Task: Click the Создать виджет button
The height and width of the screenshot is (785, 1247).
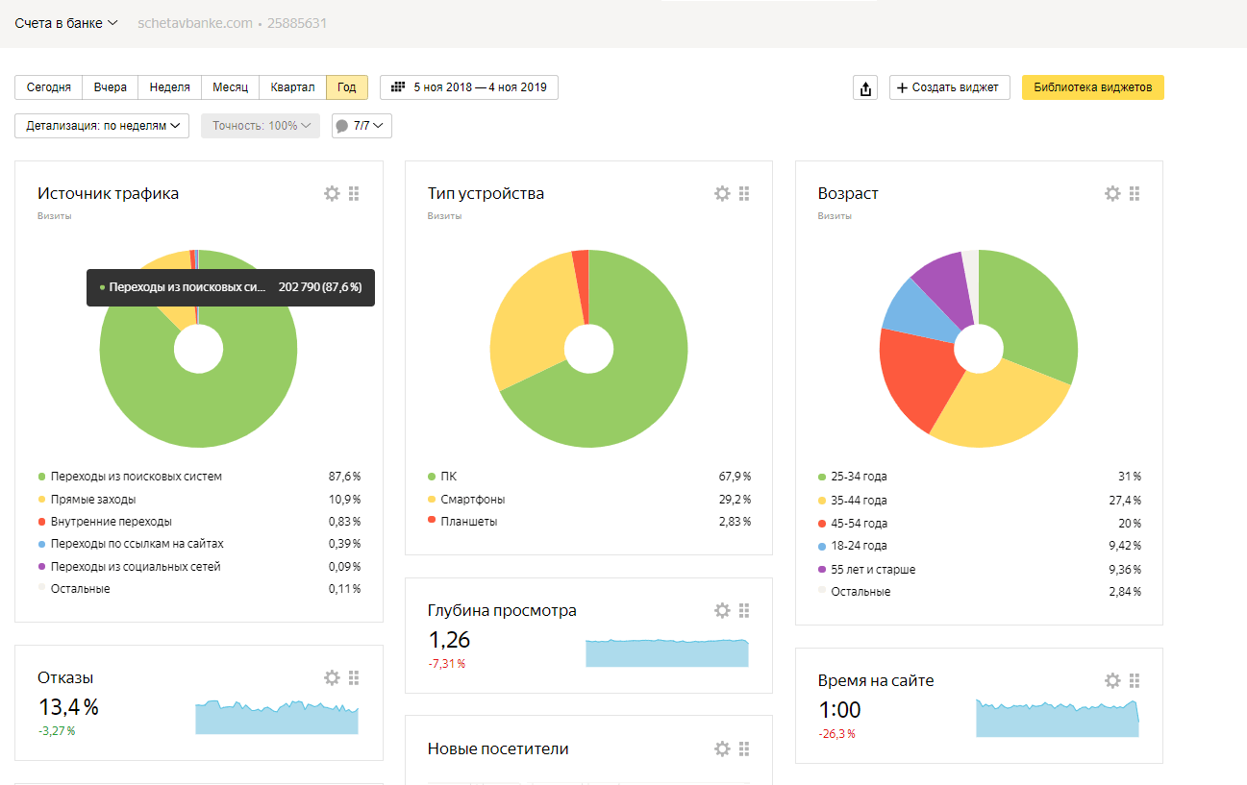Action: (x=947, y=87)
